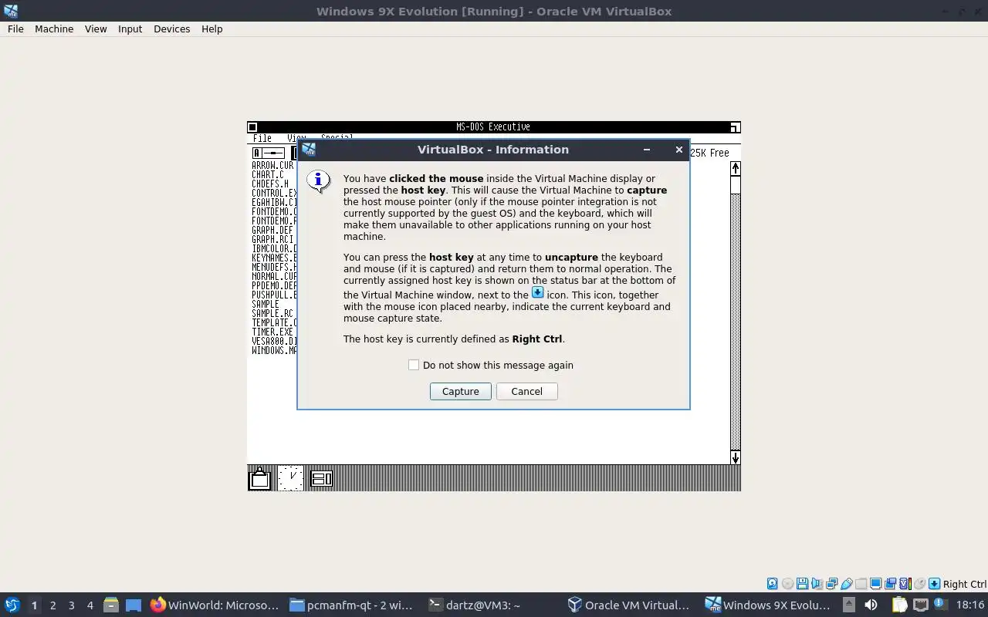Select file ARROW.CUR in the list
This screenshot has height=617, width=988.
[x=272, y=165]
